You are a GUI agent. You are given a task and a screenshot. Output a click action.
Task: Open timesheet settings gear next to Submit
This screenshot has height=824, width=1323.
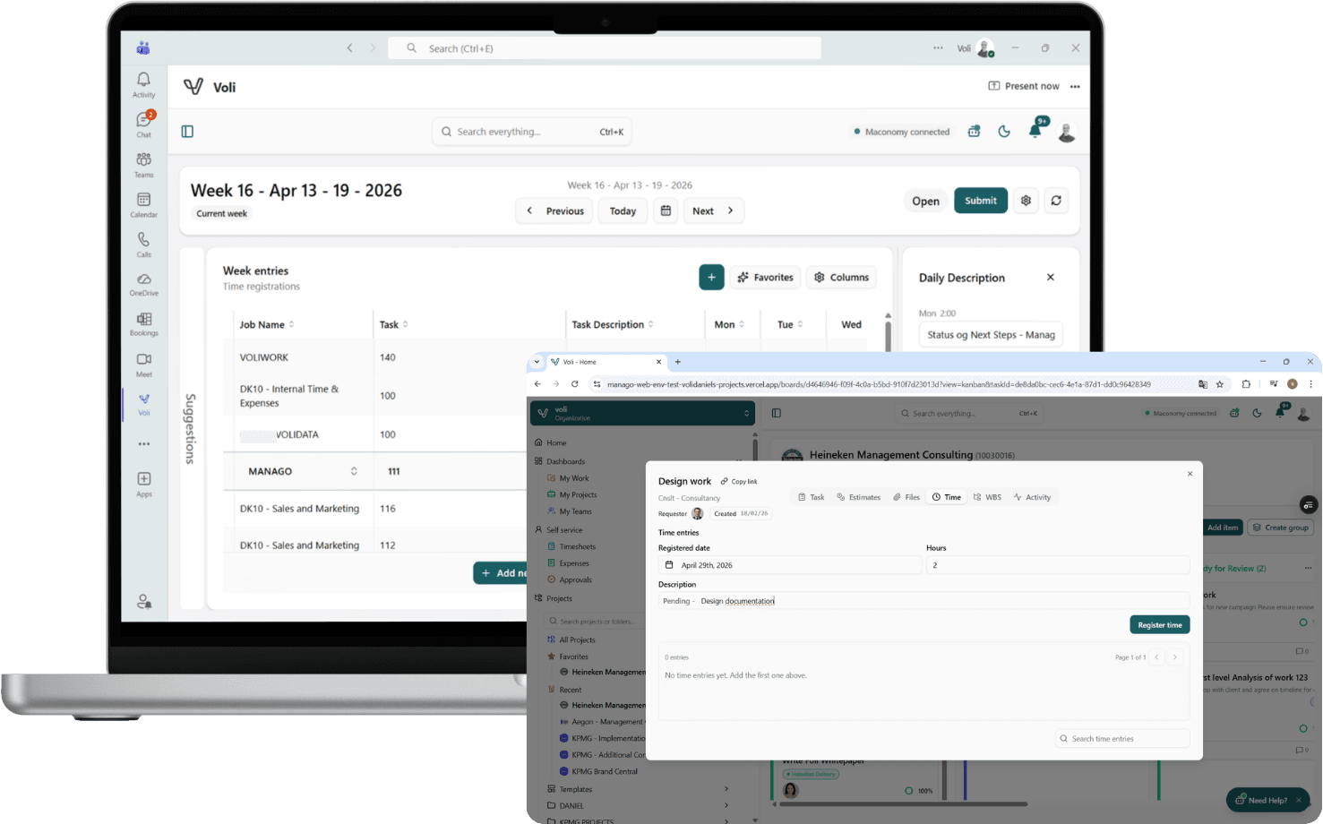[1026, 201]
